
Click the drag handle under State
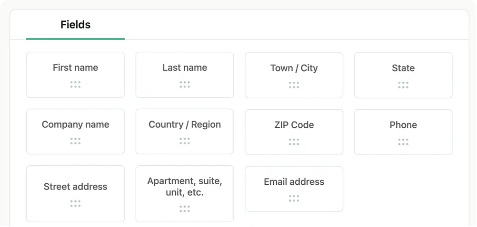pyautogui.click(x=403, y=85)
